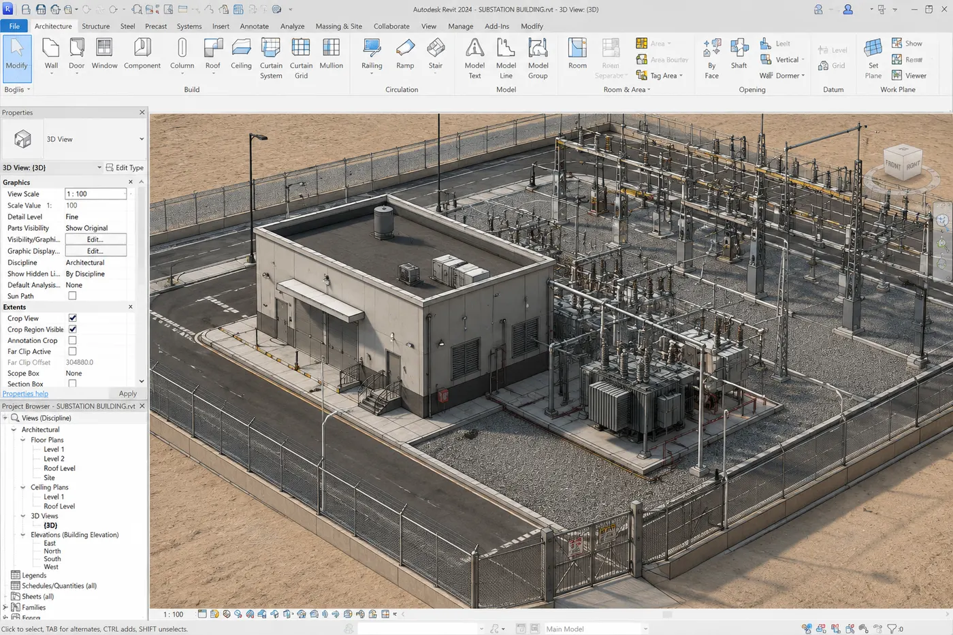Collapse the Graphics properties section

(x=131, y=182)
